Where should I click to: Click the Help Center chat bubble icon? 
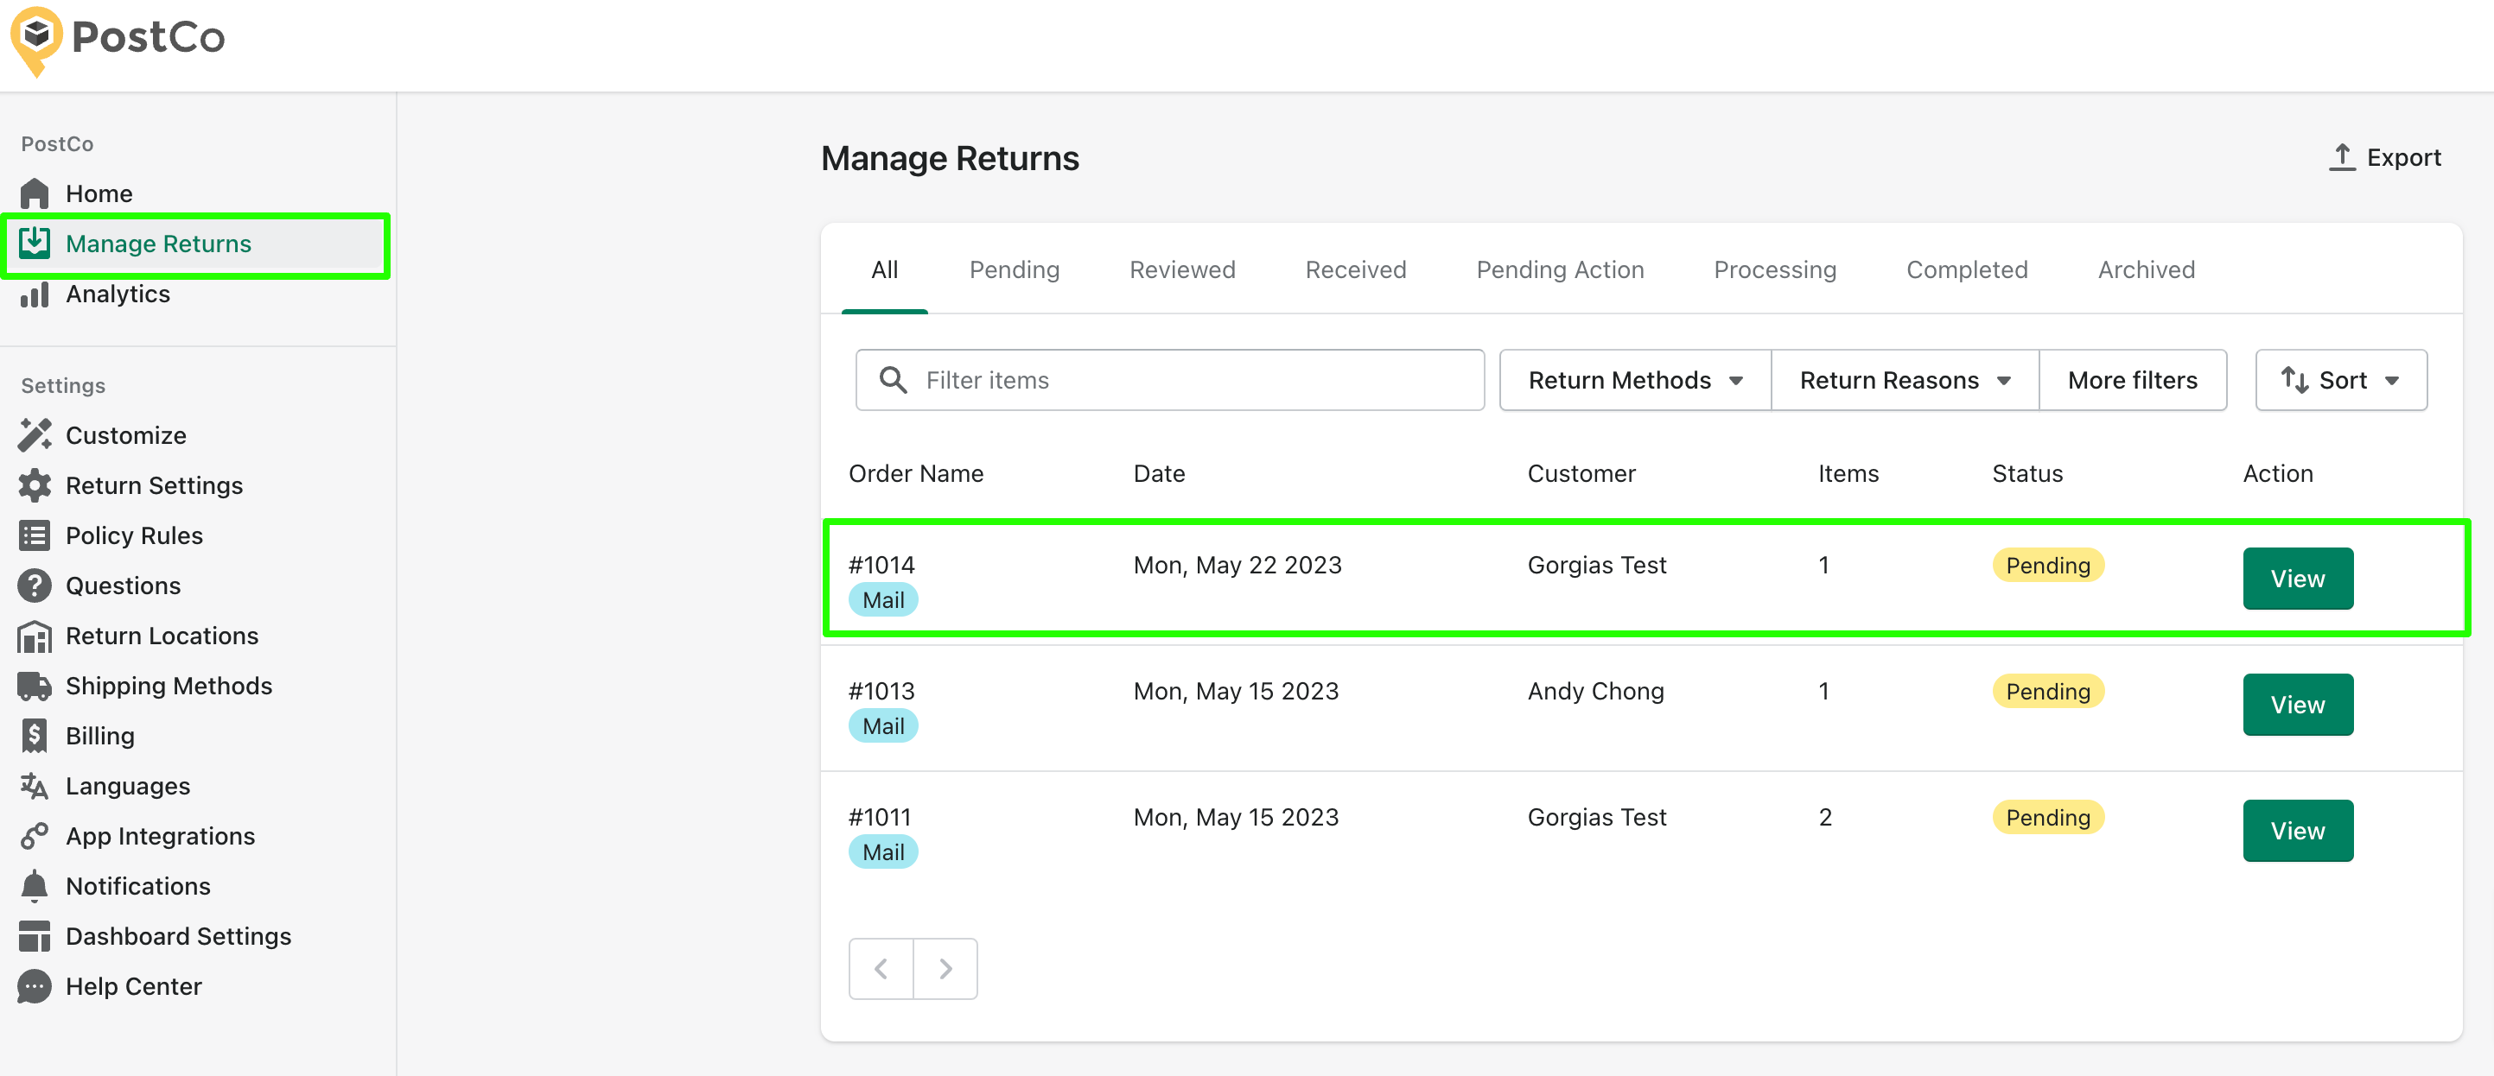tap(34, 987)
